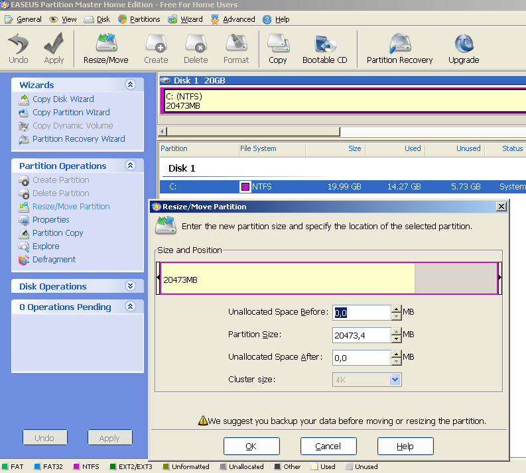Click the Used column header

(x=395, y=149)
